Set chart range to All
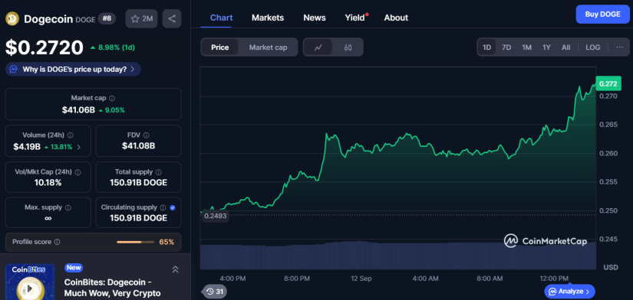 coord(566,47)
